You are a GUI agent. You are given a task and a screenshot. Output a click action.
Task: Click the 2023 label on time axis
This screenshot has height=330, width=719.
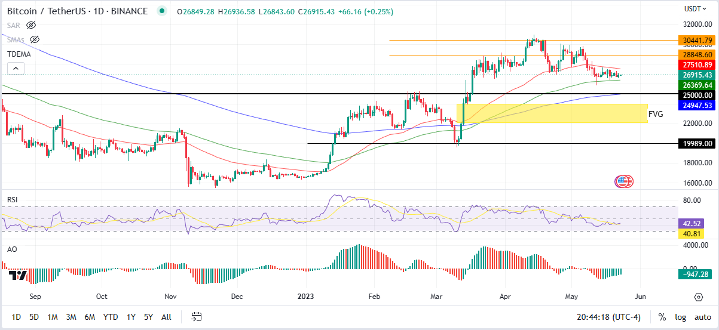(307, 296)
